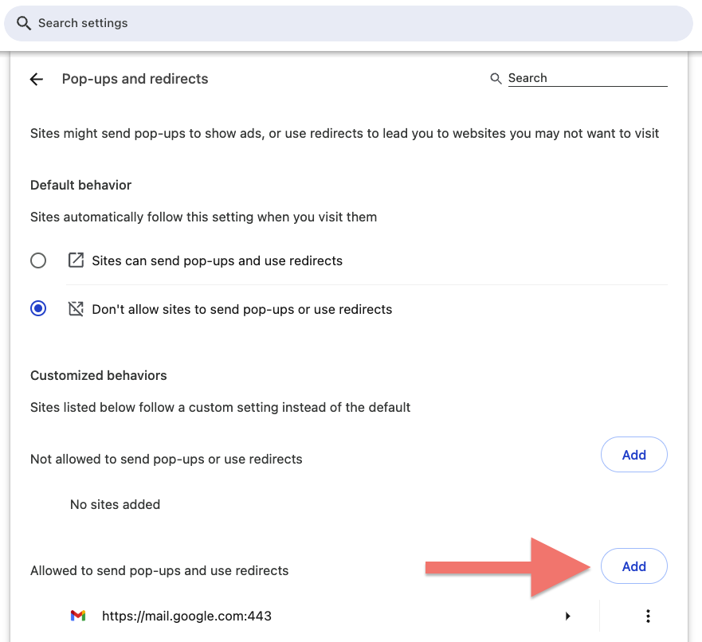The height and width of the screenshot is (642, 702).
Task: Click 'Default behavior' heading
Action: tap(80, 186)
